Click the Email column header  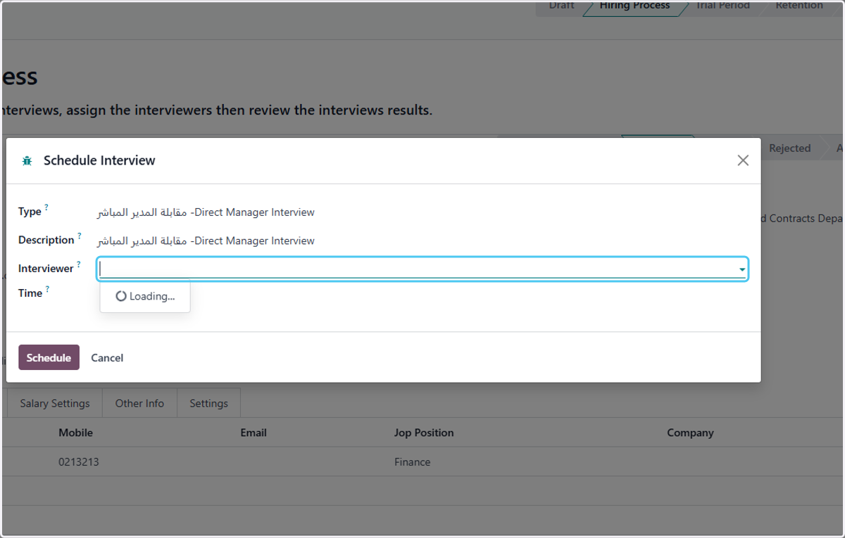(x=254, y=433)
